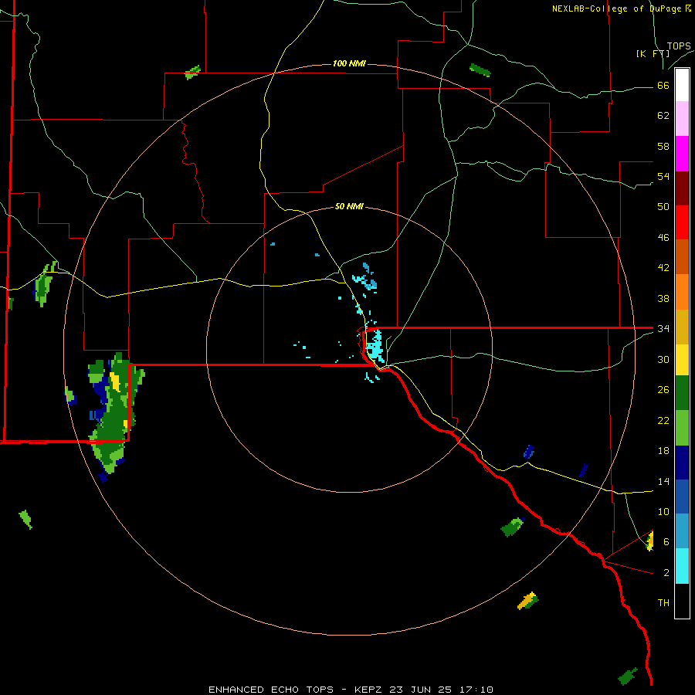The height and width of the screenshot is (695, 695).
Task: Click the cyan 6 kft legend swatch
Action: coord(682,566)
